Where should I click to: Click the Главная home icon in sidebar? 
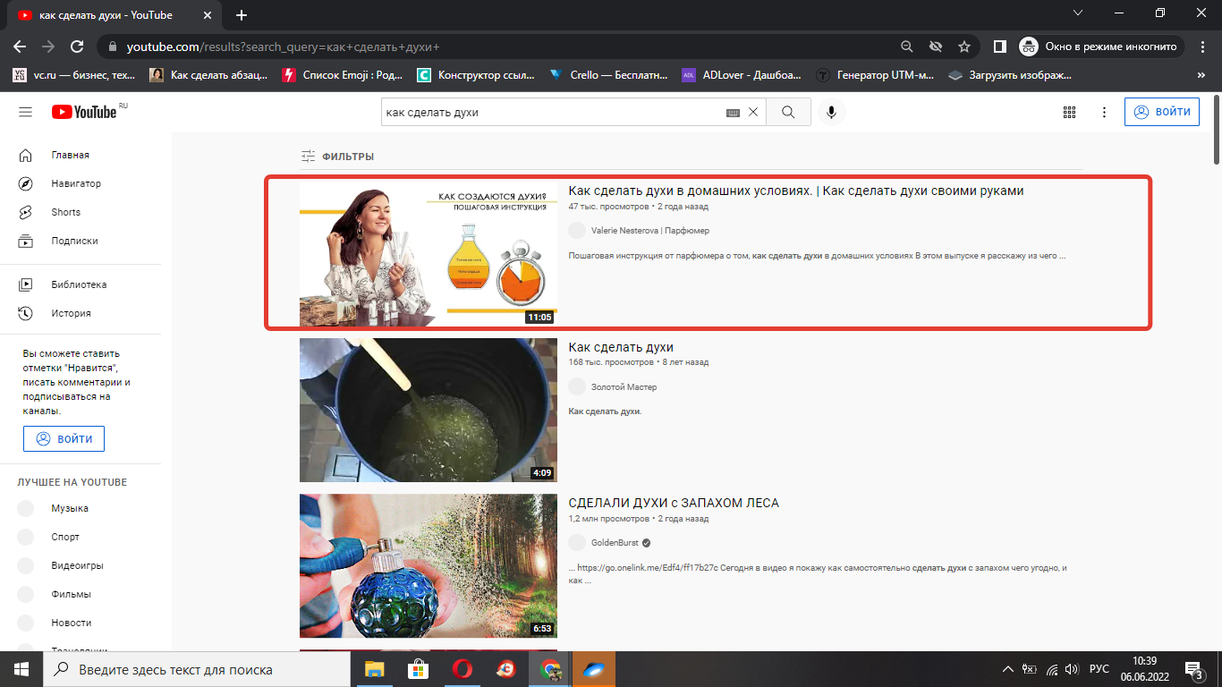coord(26,155)
